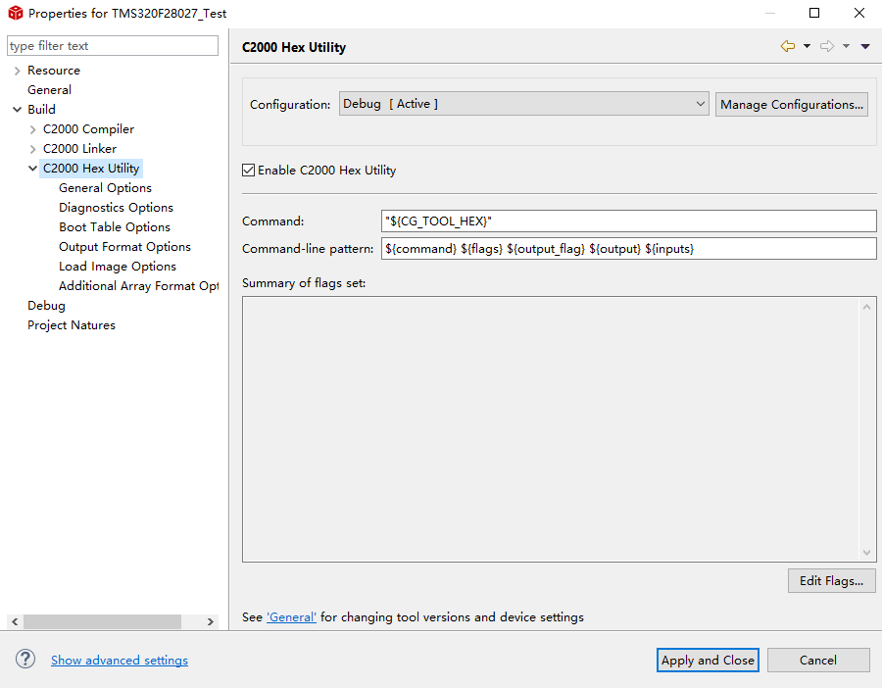Click Edit Flags button
The height and width of the screenshot is (688, 882).
click(831, 581)
